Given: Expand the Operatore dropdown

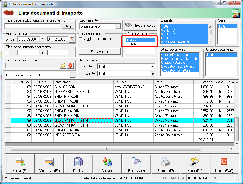Looking at the screenshot, I should [x=152, y=67].
